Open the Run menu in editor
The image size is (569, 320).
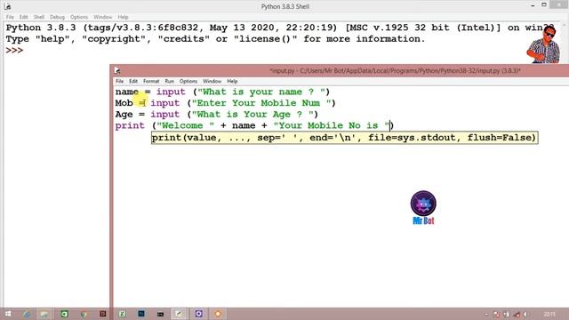pyautogui.click(x=170, y=81)
